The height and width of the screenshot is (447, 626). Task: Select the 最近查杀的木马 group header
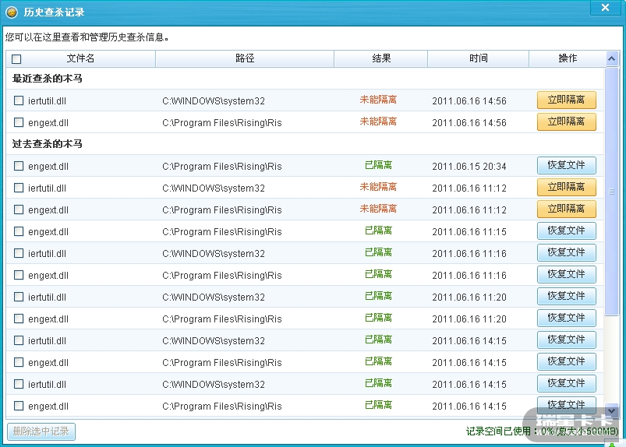tap(47, 79)
